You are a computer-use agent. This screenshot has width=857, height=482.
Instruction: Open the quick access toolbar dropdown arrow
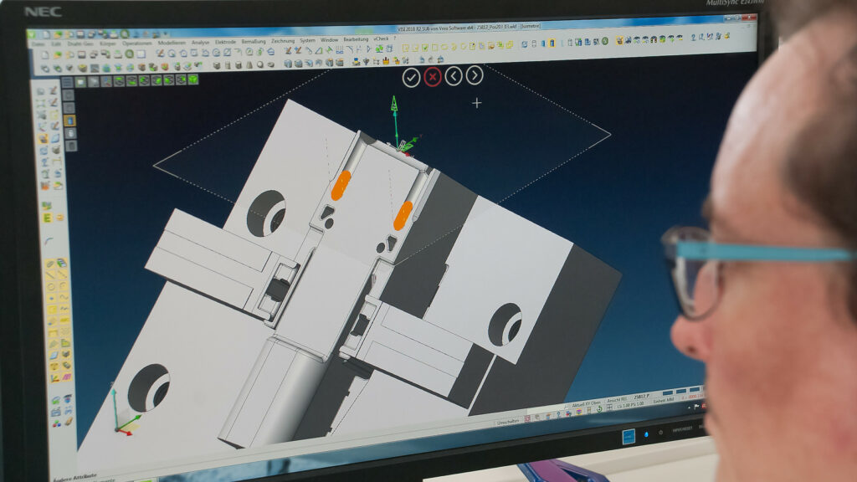(166, 33)
